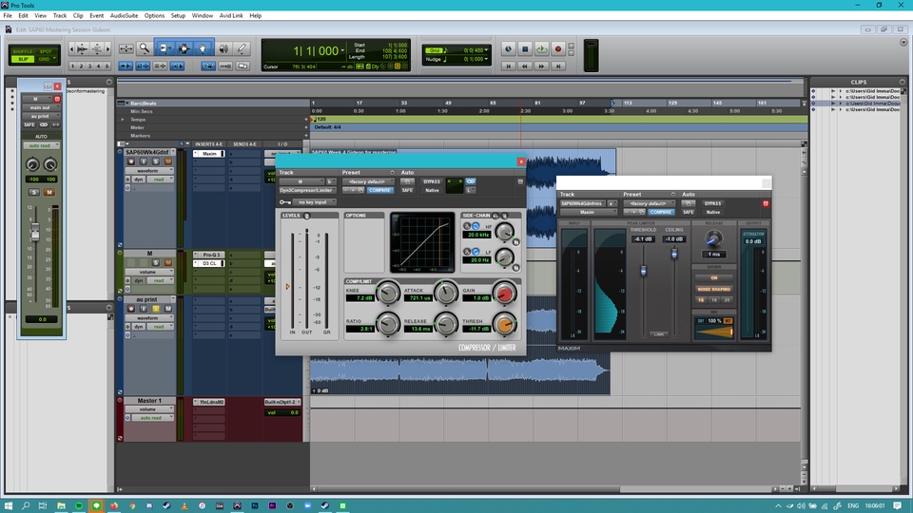This screenshot has width=913, height=513.
Task: Click the Record transport button
Action: [x=558, y=49]
